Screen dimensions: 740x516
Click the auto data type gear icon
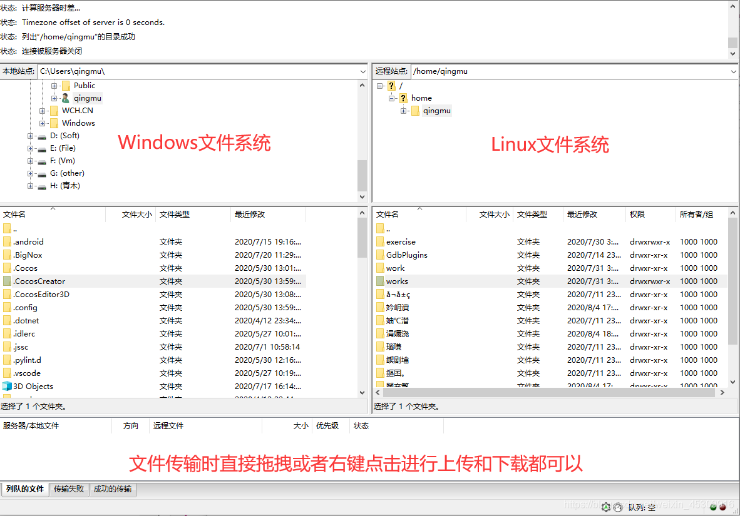click(x=606, y=507)
